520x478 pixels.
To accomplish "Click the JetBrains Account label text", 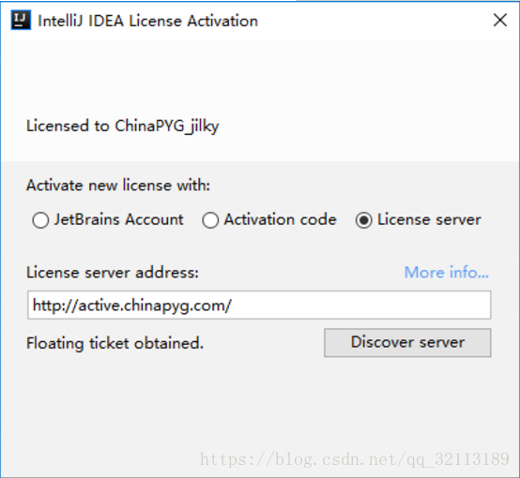I will 118,219.
